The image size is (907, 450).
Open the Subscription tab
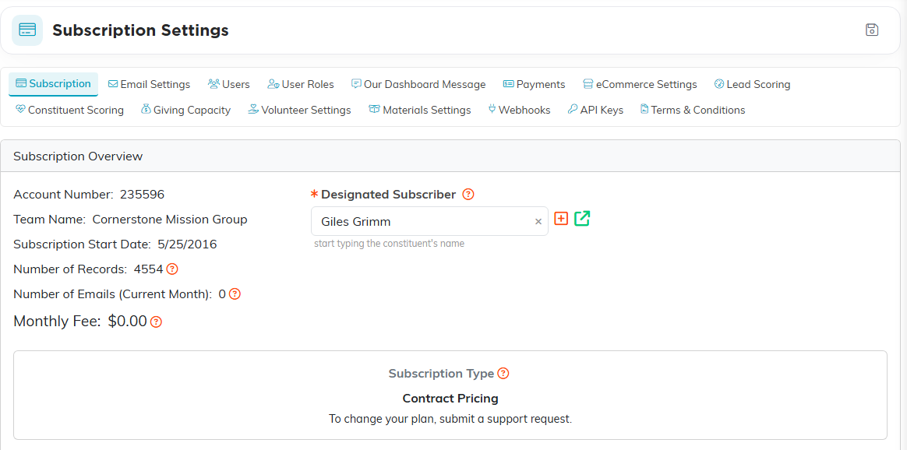pos(53,84)
